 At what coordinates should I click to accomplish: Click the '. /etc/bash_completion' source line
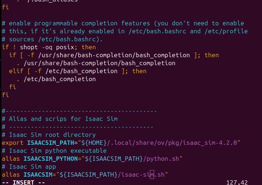click(x=56, y=79)
